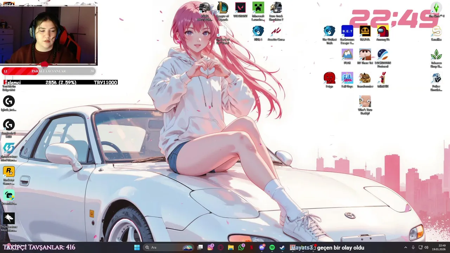This screenshot has height=253, width=450.
Task: Open the MIMESIS chicken icon
Action: [x=383, y=80]
